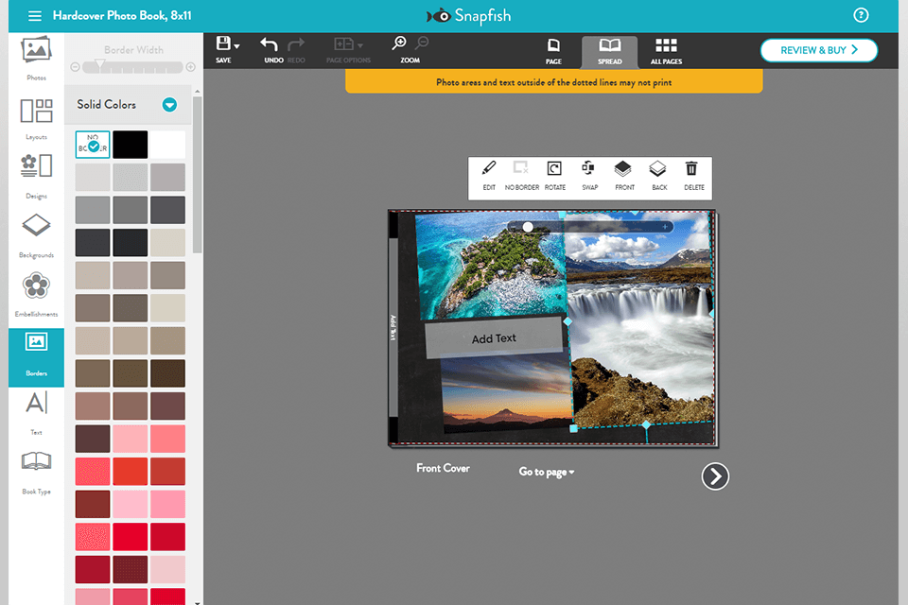This screenshot has width=908, height=605.
Task: Click the Review & Buy button
Action: (x=819, y=50)
